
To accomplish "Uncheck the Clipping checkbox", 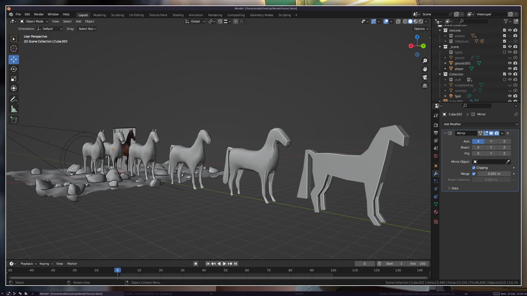I will (474, 168).
